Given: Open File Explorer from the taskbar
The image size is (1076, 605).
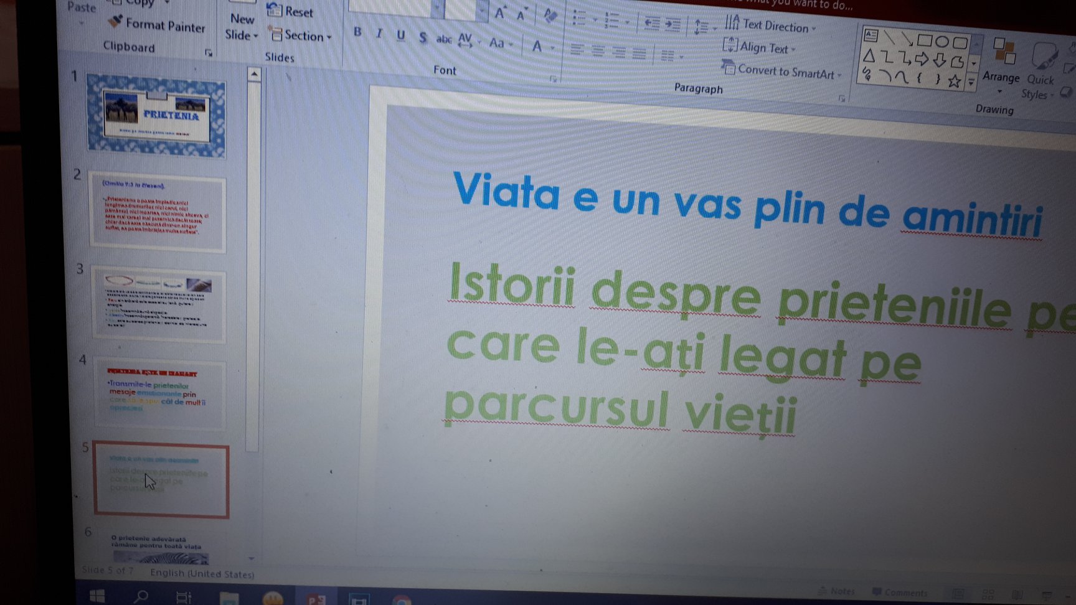Looking at the screenshot, I should pyautogui.click(x=229, y=599).
